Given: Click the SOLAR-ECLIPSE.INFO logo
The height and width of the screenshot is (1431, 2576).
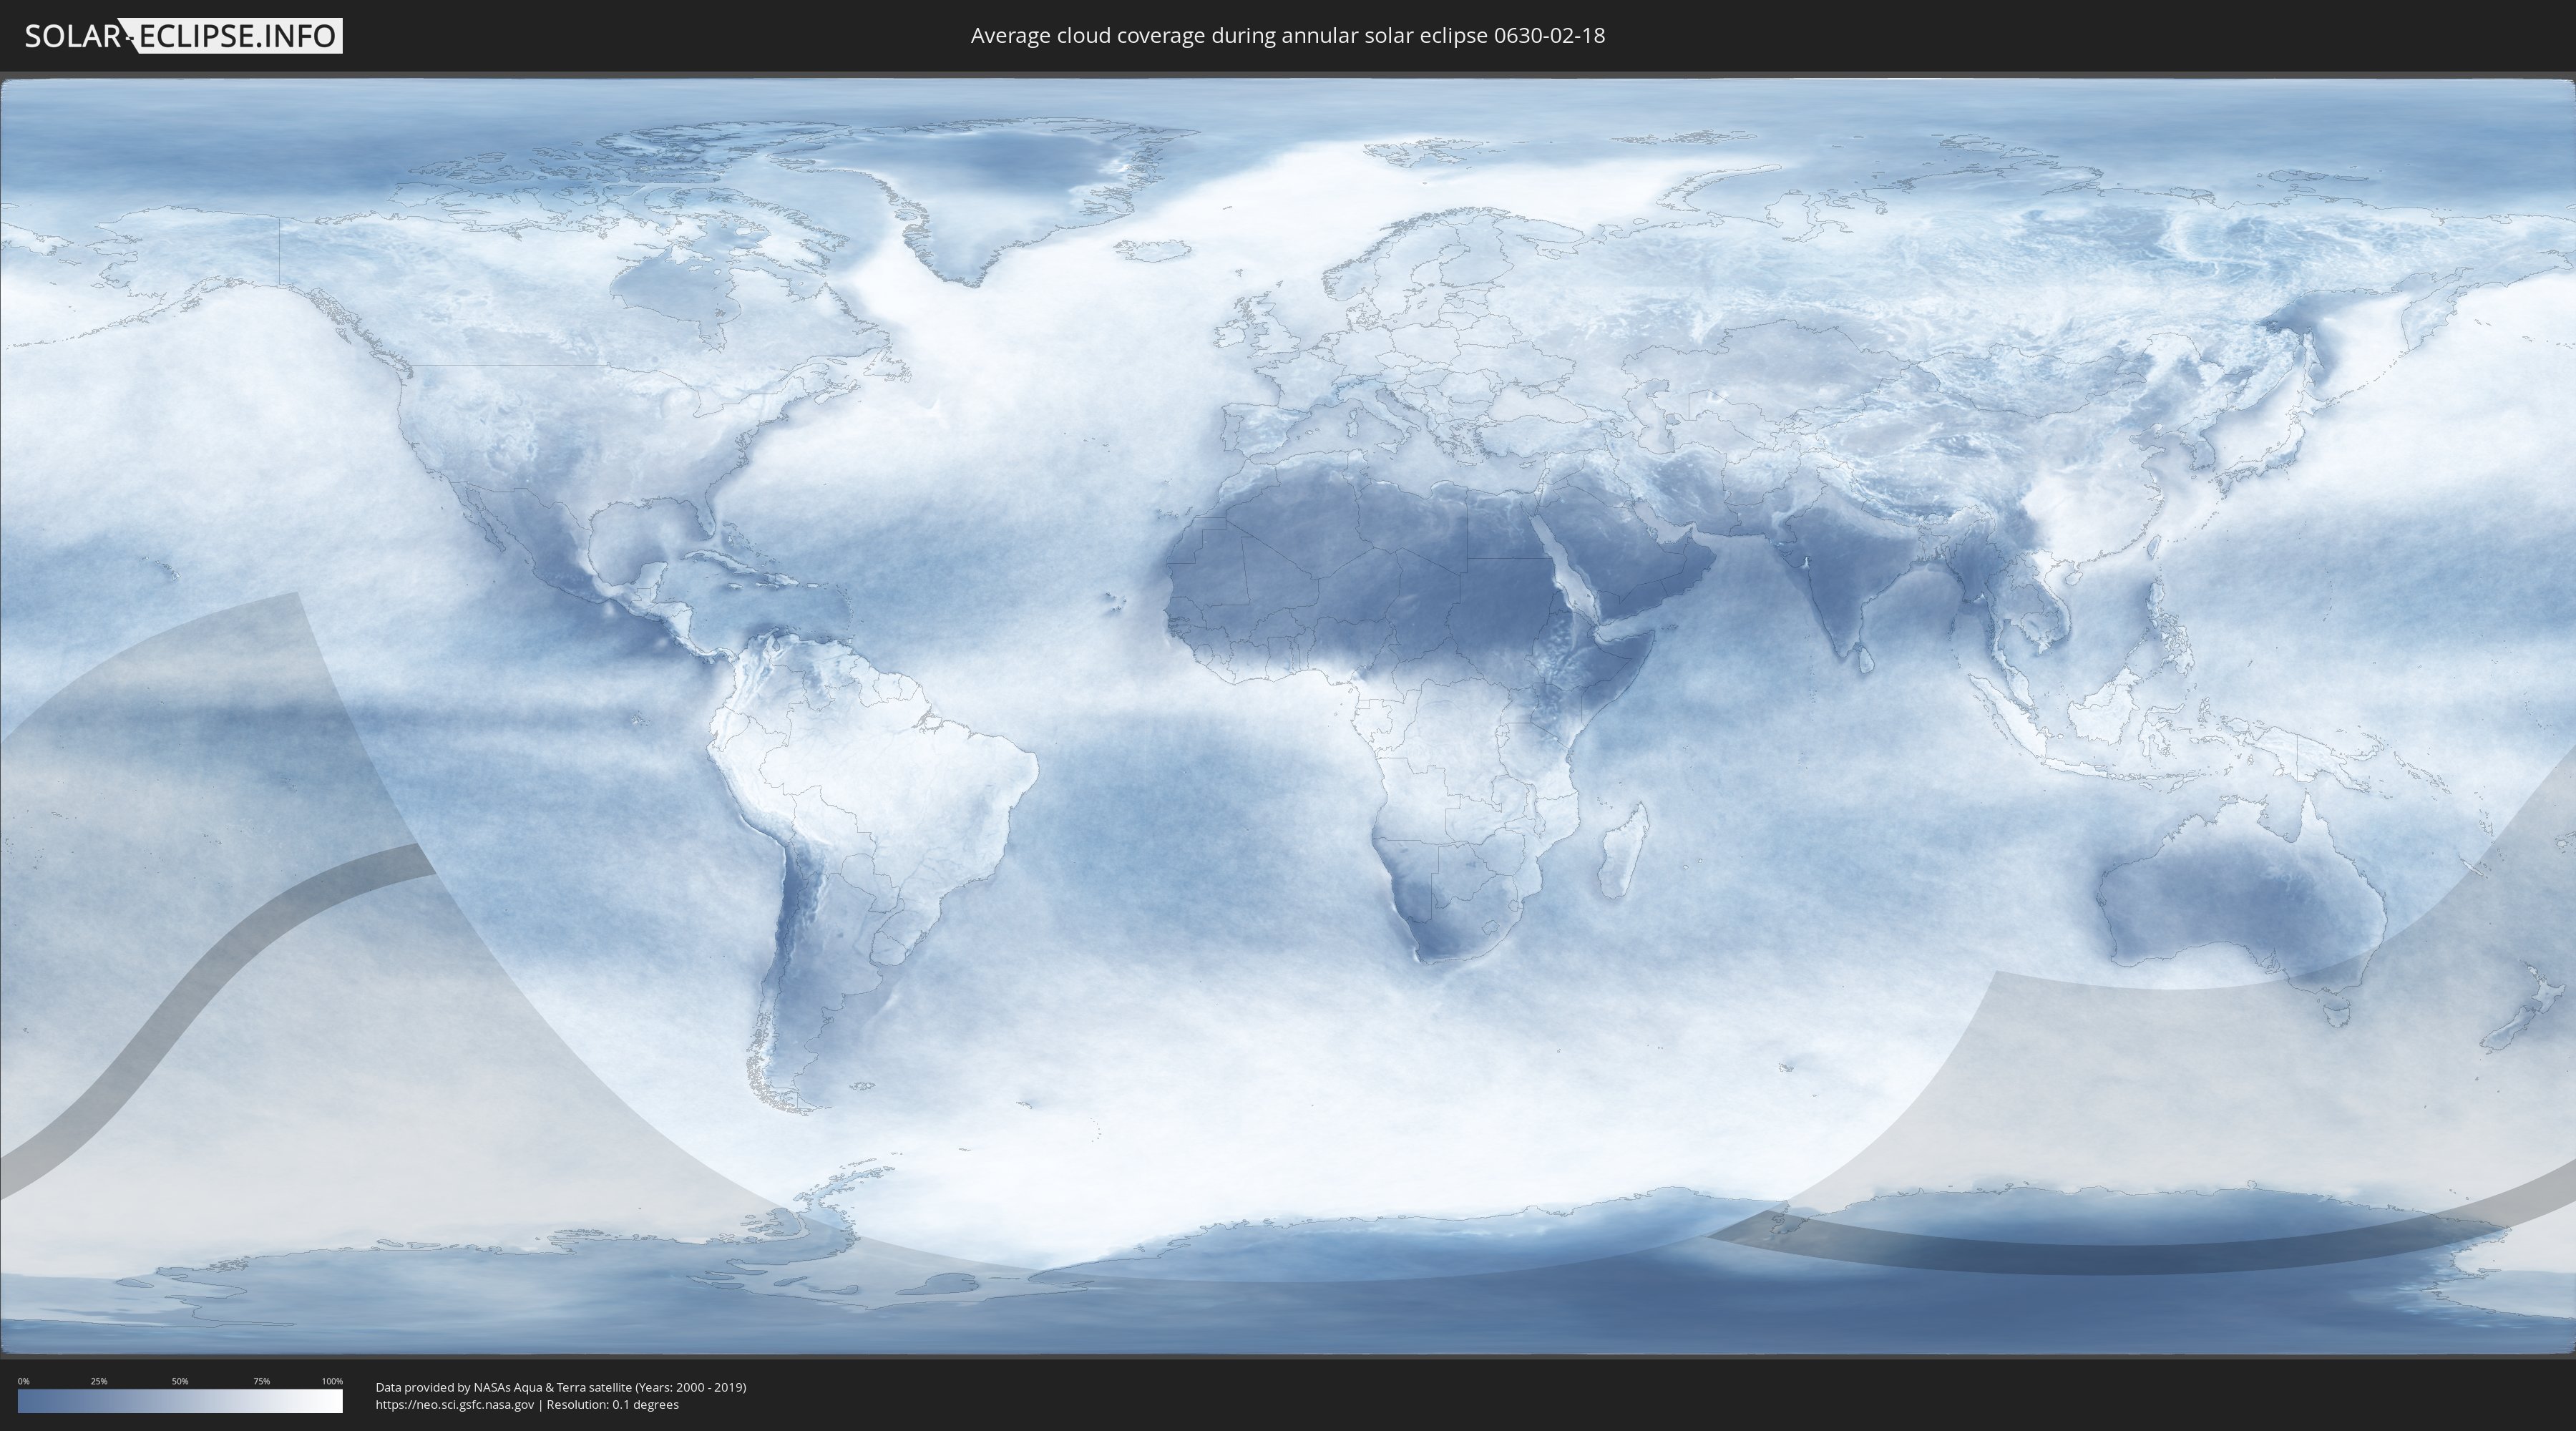Looking at the screenshot, I should (183, 36).
